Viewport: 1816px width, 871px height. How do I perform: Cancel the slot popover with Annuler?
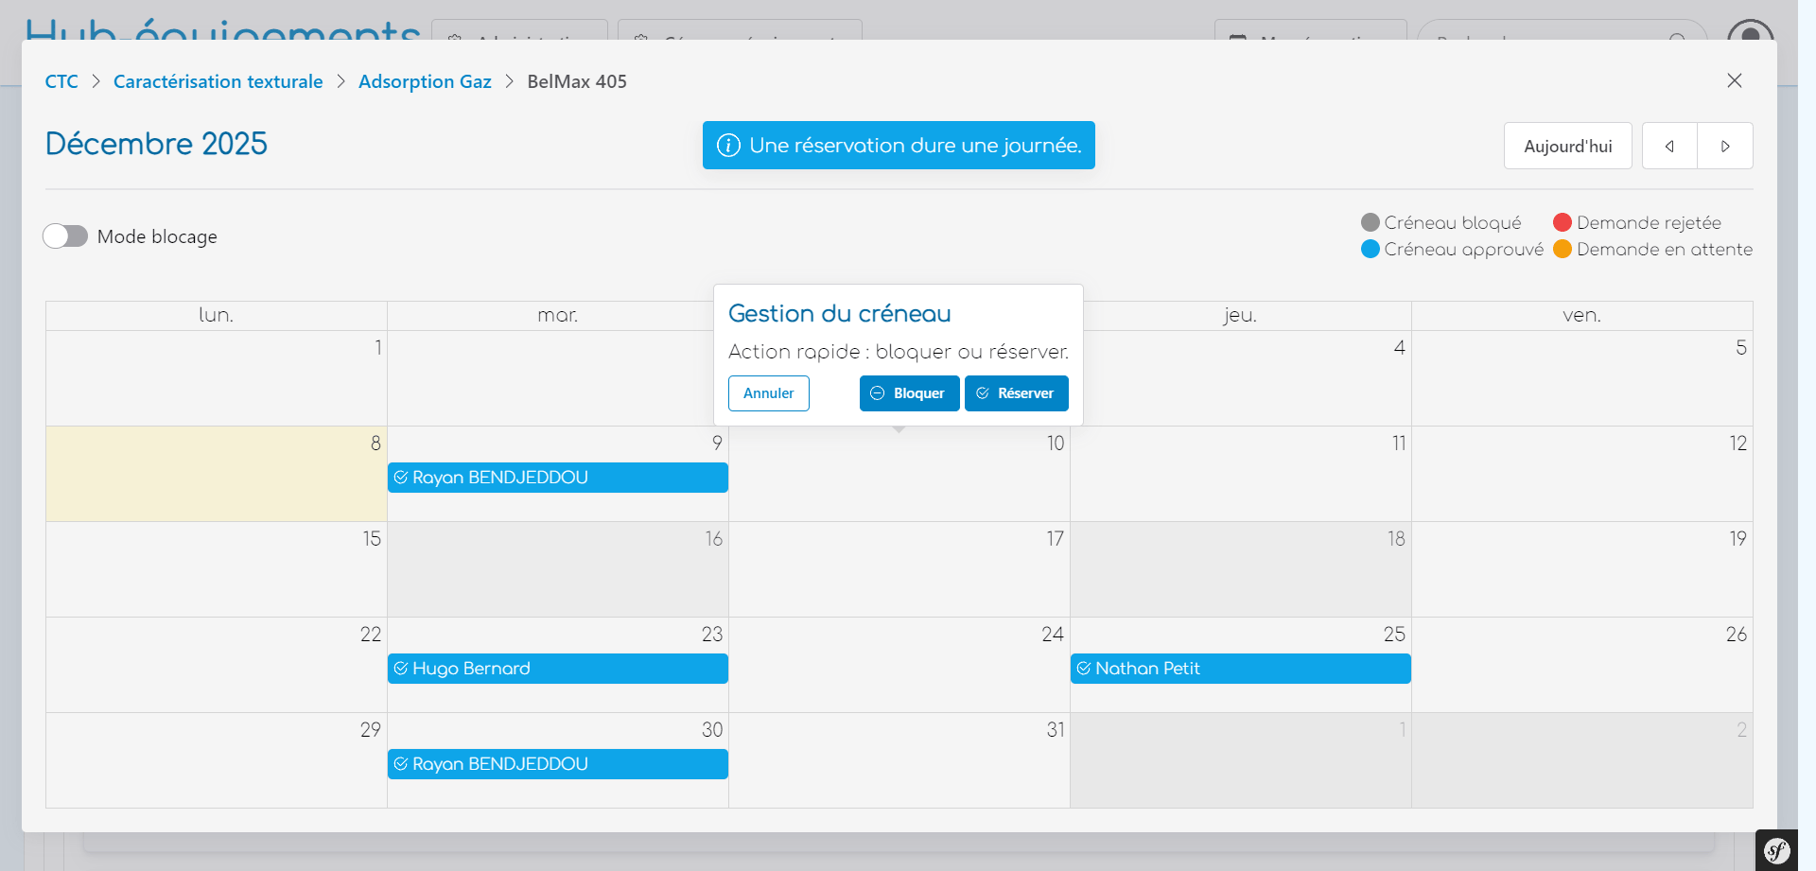[x=768, y=393]
